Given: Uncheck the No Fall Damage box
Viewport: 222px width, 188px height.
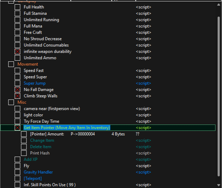Looking at the screenshot, I should (x=17, y=90).
